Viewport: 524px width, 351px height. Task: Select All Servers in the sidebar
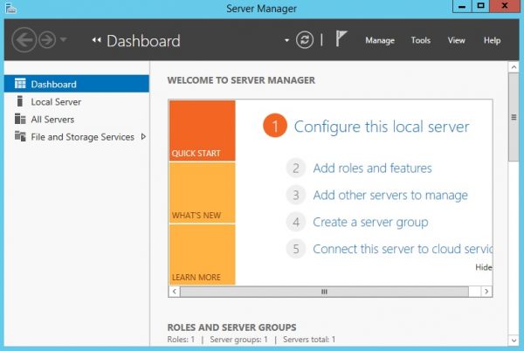(77, 120)
